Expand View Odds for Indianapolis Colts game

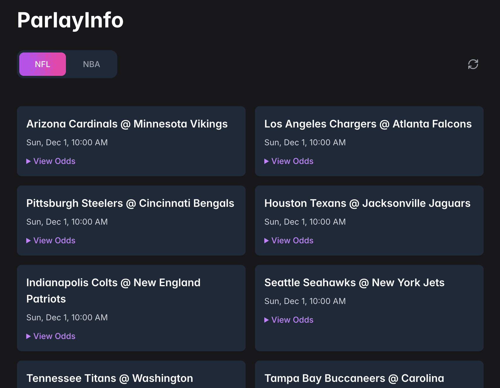[51, 336]
